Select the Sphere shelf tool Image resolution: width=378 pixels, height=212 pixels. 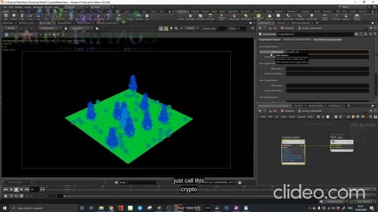14,16
